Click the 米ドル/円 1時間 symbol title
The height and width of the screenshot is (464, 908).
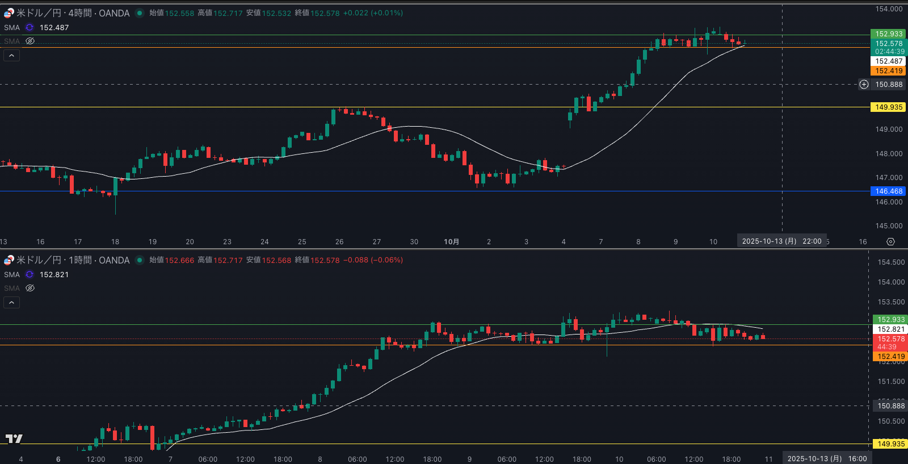[73, 260]
